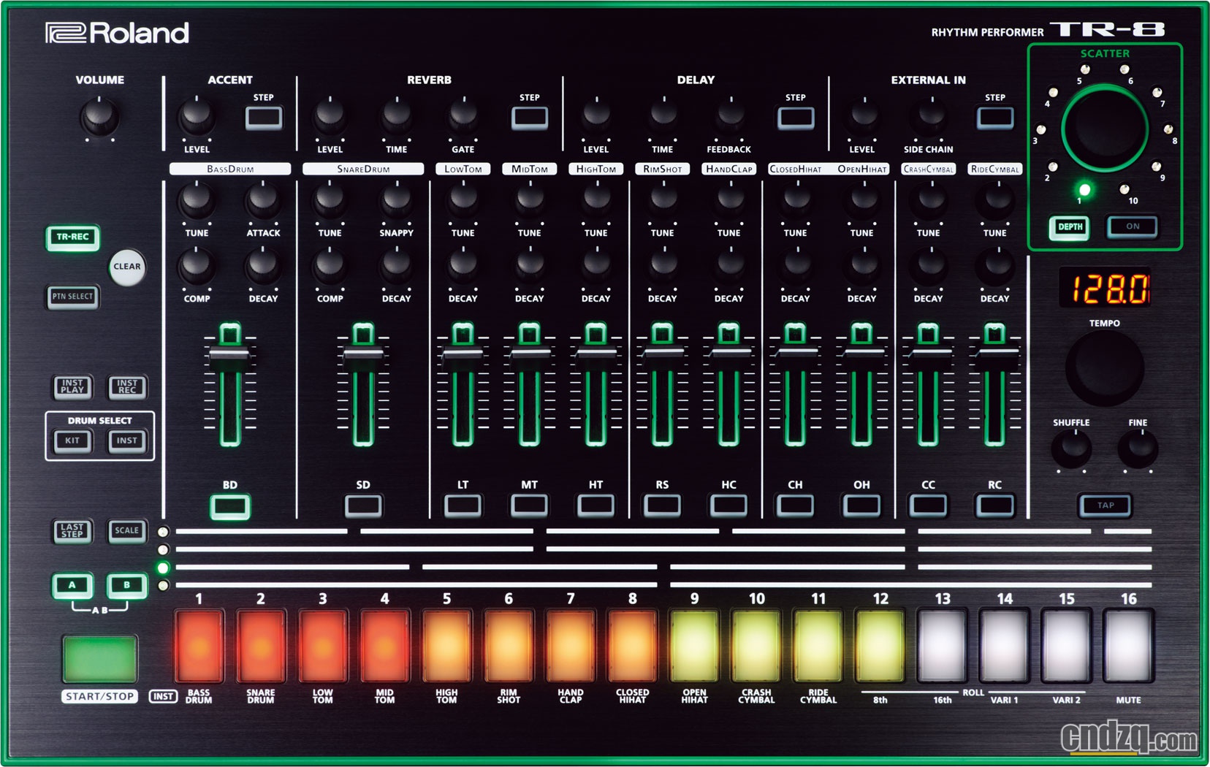Select the PTN SELECT button

tap(72, 297)
